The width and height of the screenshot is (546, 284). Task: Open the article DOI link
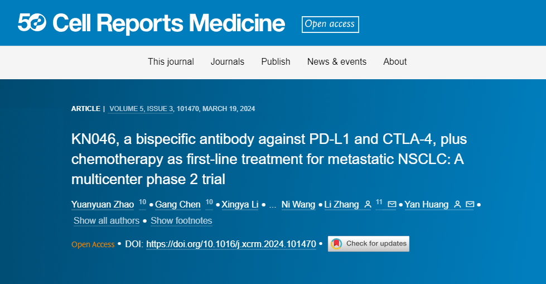231,244
